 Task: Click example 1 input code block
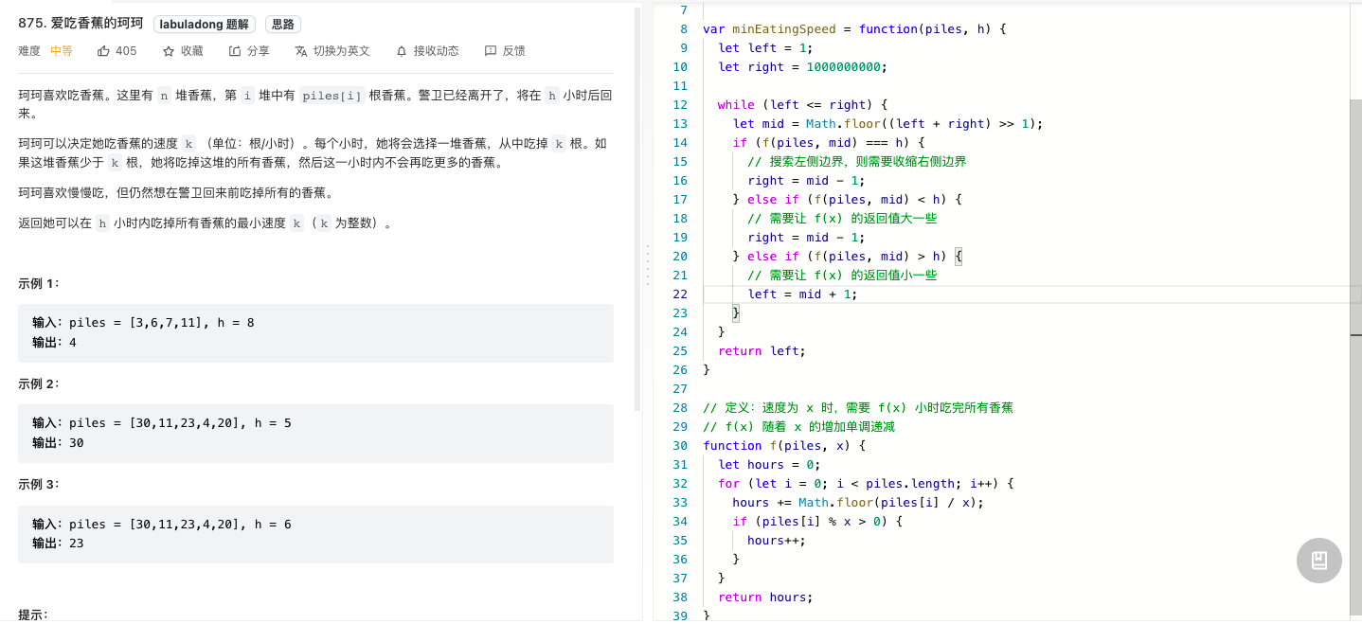click(x=315, y=332)
